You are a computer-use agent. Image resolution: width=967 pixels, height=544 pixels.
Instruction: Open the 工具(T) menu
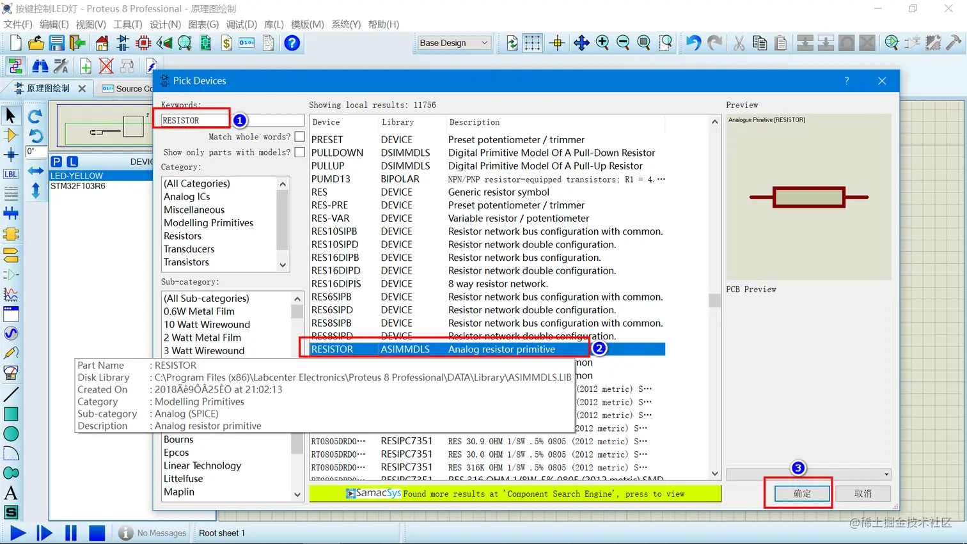tap(128, 24)
